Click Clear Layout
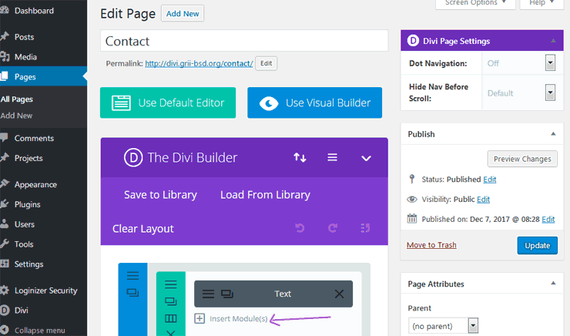 point(142,229)
